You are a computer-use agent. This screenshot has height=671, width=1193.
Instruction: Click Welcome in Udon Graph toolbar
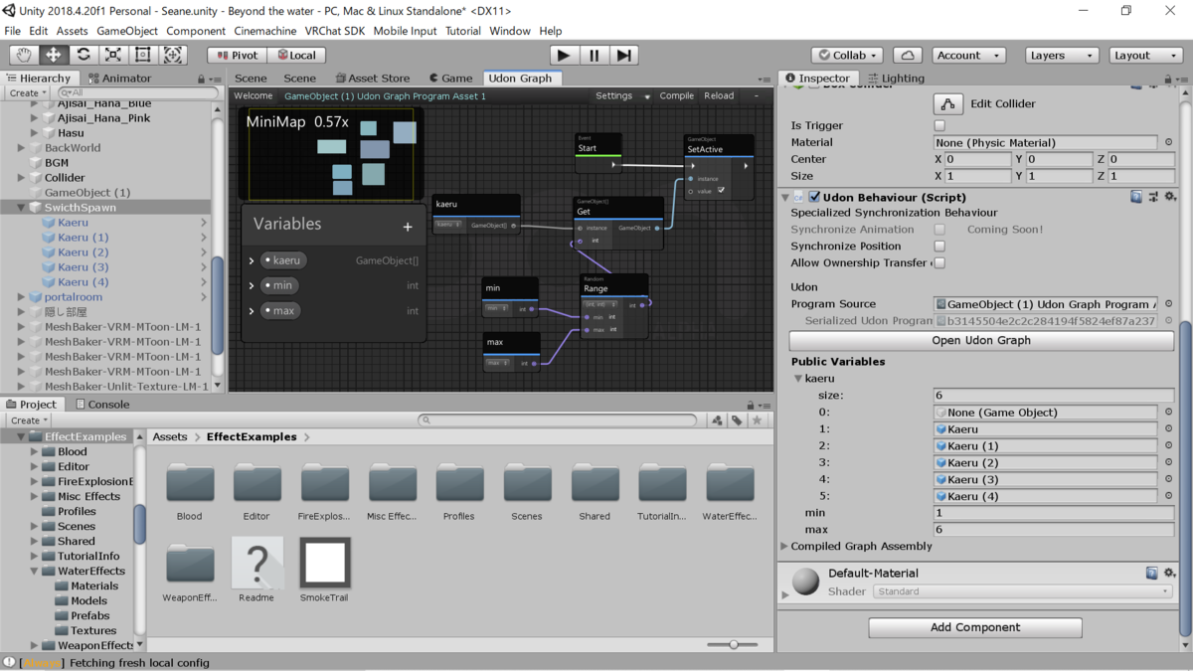(x=254, y=95)
